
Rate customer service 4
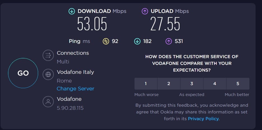click(215, 84)
